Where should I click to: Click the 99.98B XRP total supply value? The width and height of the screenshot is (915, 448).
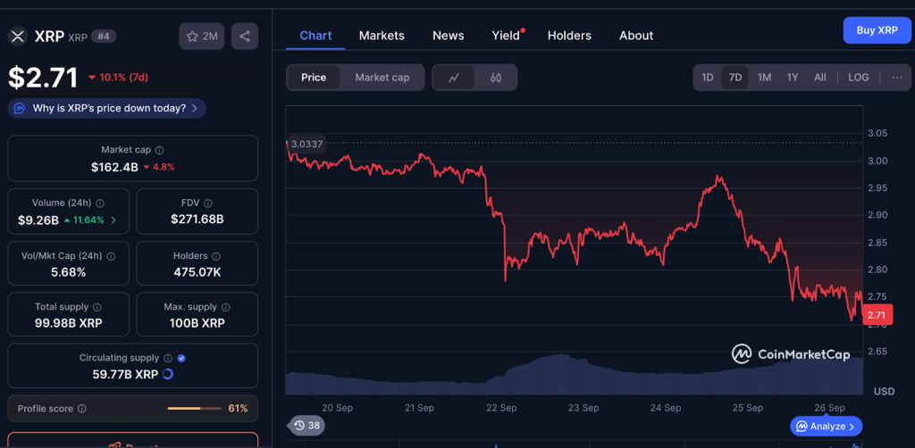pyautogui.click(x=68, y=323)
